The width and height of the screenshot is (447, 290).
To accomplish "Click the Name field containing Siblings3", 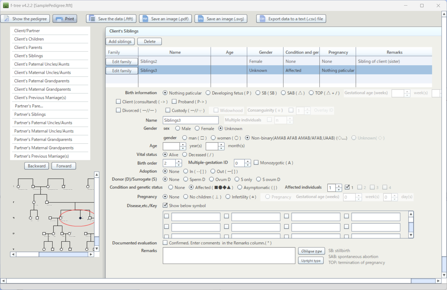I will (191, 120).
